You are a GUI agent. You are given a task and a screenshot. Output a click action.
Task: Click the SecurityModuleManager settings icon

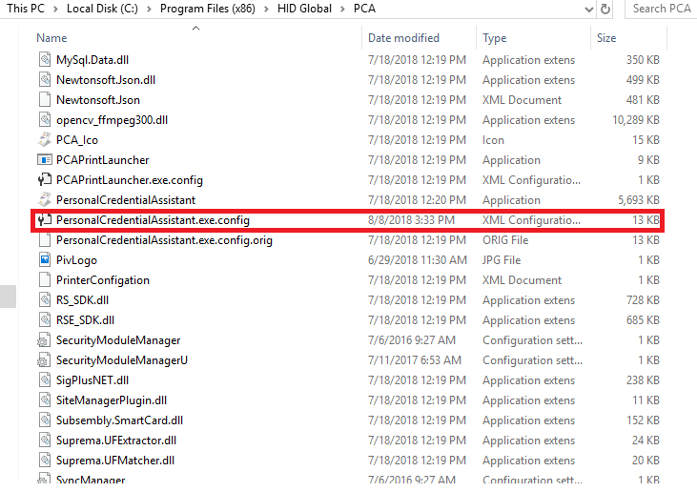click(x=44, y=340)
